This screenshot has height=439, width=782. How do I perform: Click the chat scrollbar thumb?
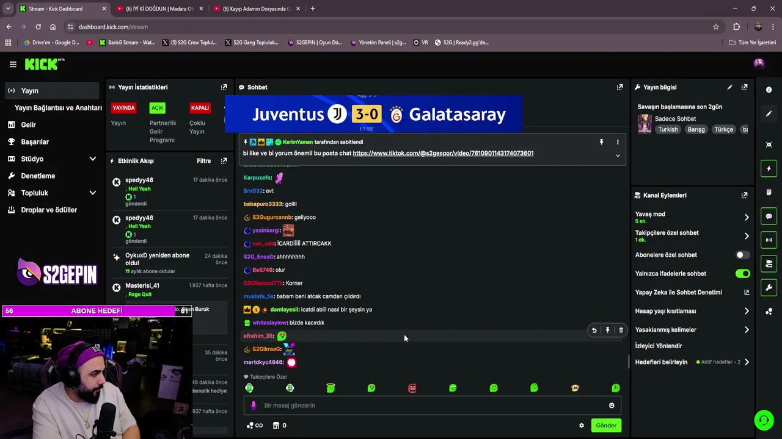coord(629,362)
